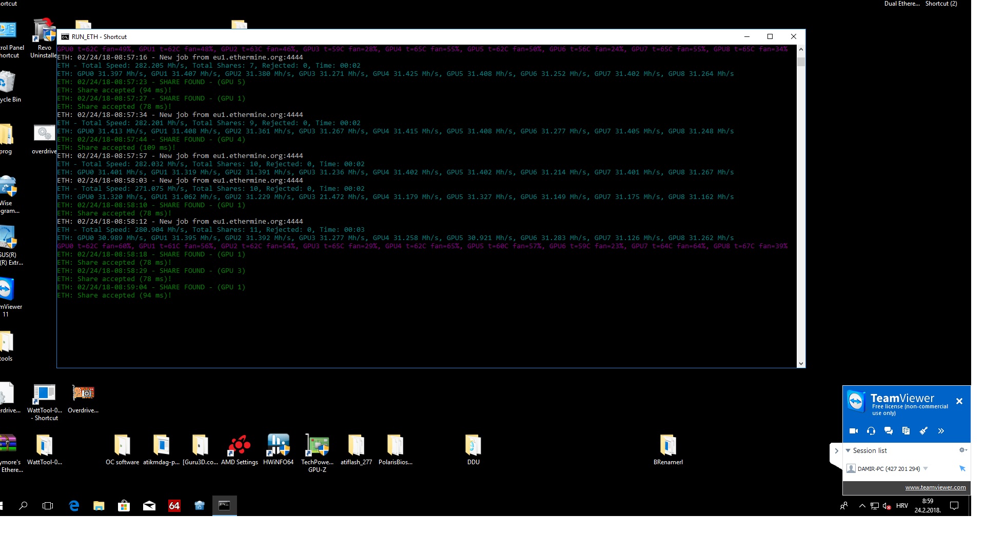This screenshot has height=554, width=985.
Task: Click the TeamViewer video camera icon
Action: pos(854,431)
